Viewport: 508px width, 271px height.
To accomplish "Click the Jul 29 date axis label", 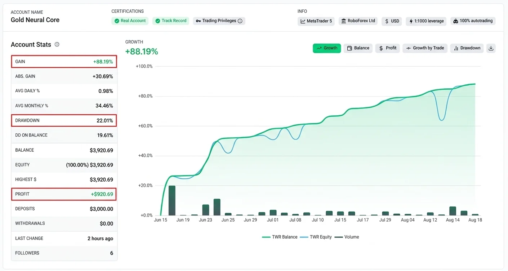I will click(385, 220).
